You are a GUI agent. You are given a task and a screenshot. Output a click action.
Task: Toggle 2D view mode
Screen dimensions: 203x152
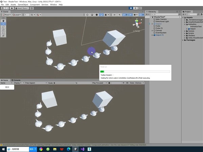pos(114,15)
